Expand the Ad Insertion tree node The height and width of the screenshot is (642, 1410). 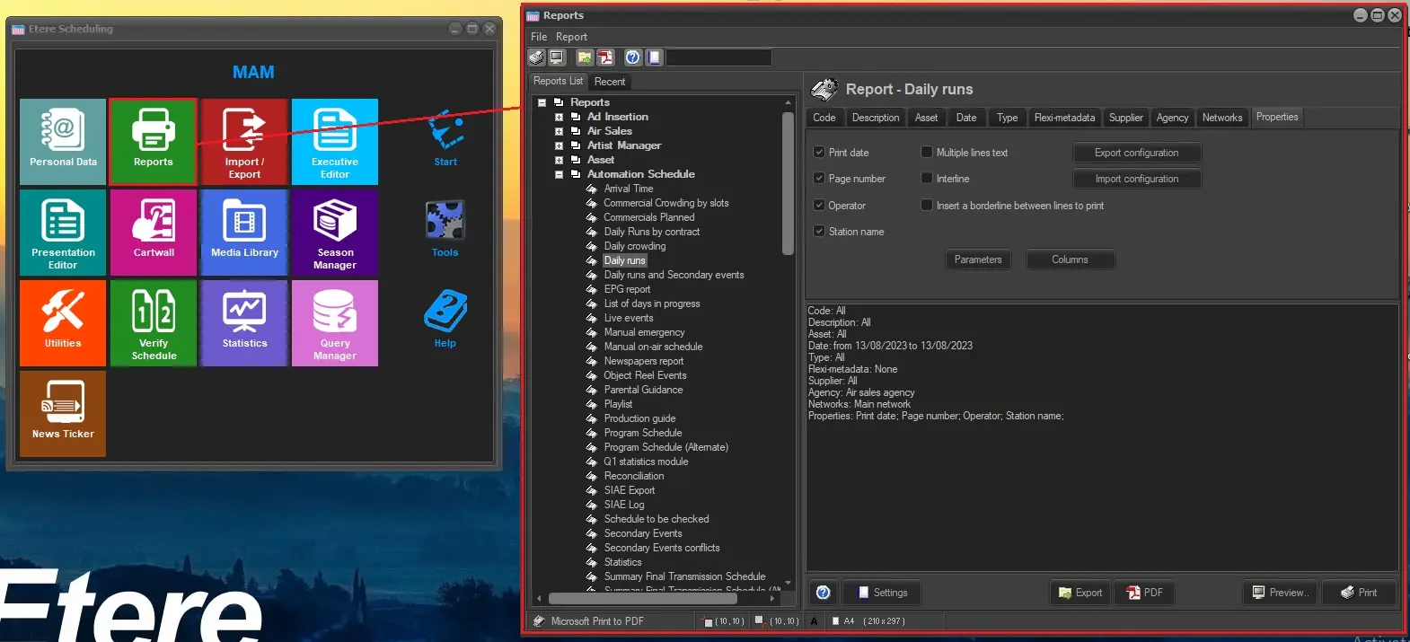point(559,117)
